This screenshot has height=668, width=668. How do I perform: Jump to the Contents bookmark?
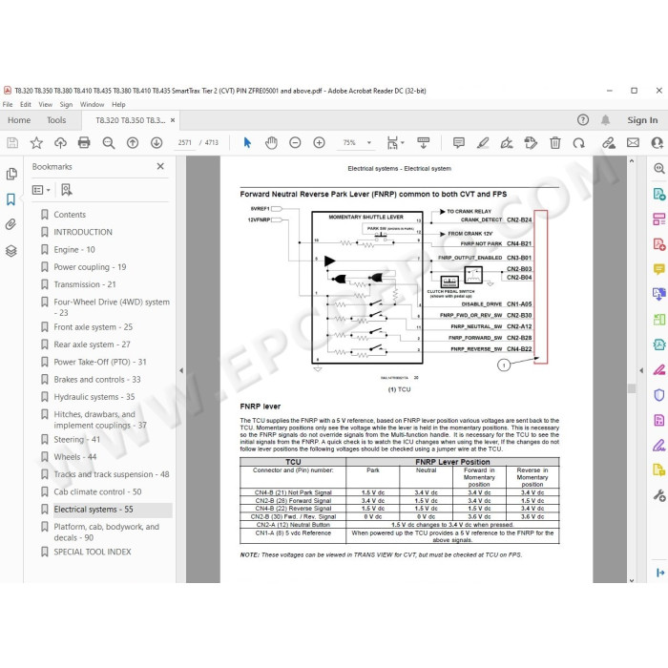coord(70,215)
